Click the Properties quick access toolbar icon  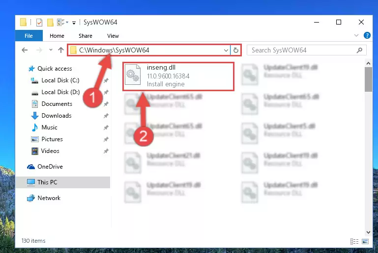pyautogui.click(x=39, y=23)
